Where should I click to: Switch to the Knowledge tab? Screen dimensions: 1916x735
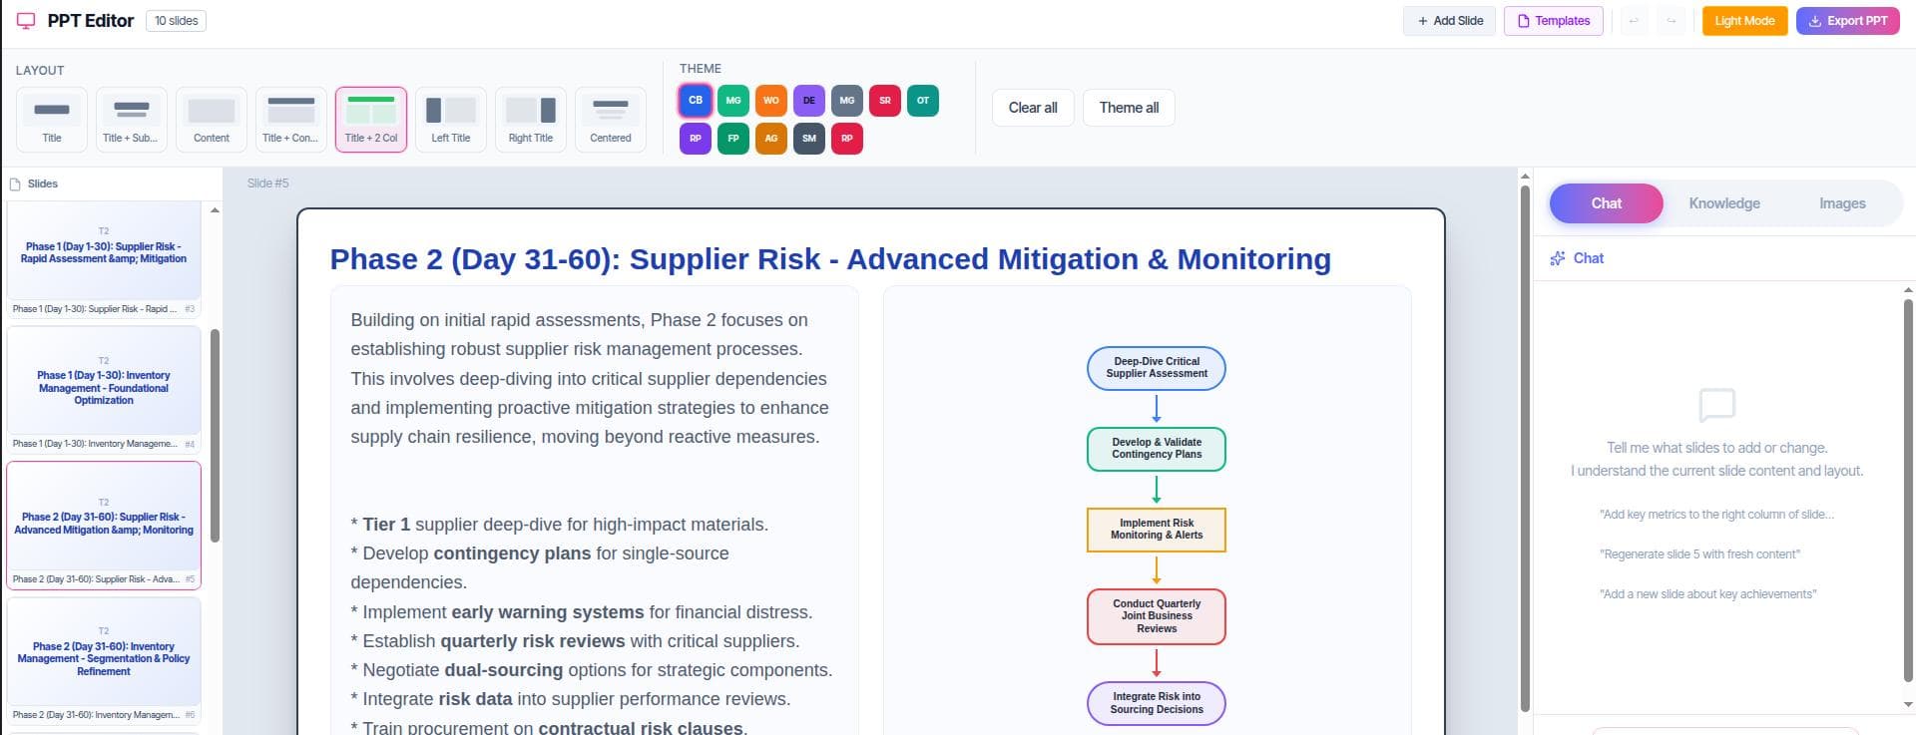[x=1723, y=203]
